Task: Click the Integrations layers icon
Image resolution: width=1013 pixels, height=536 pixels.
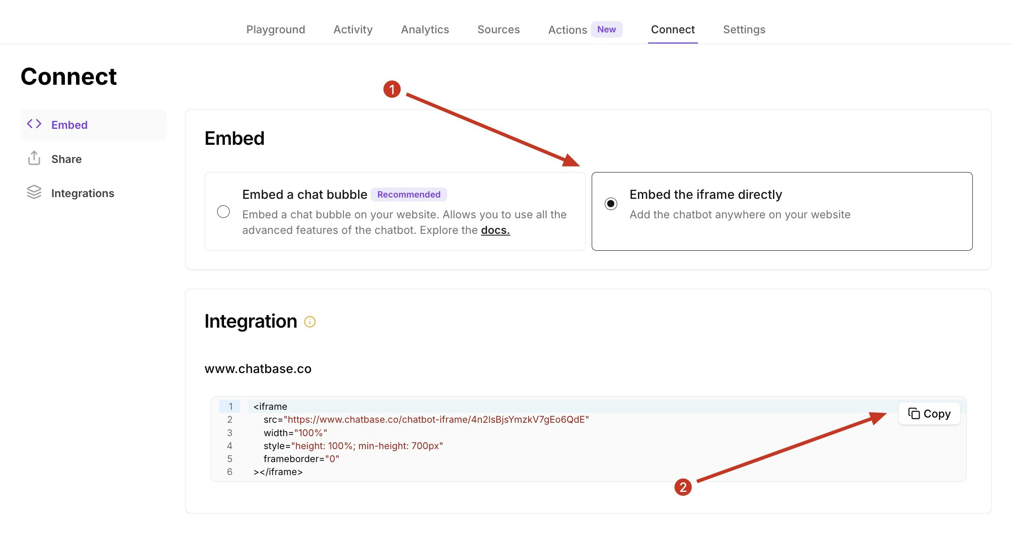Action: tap(34, 192)
